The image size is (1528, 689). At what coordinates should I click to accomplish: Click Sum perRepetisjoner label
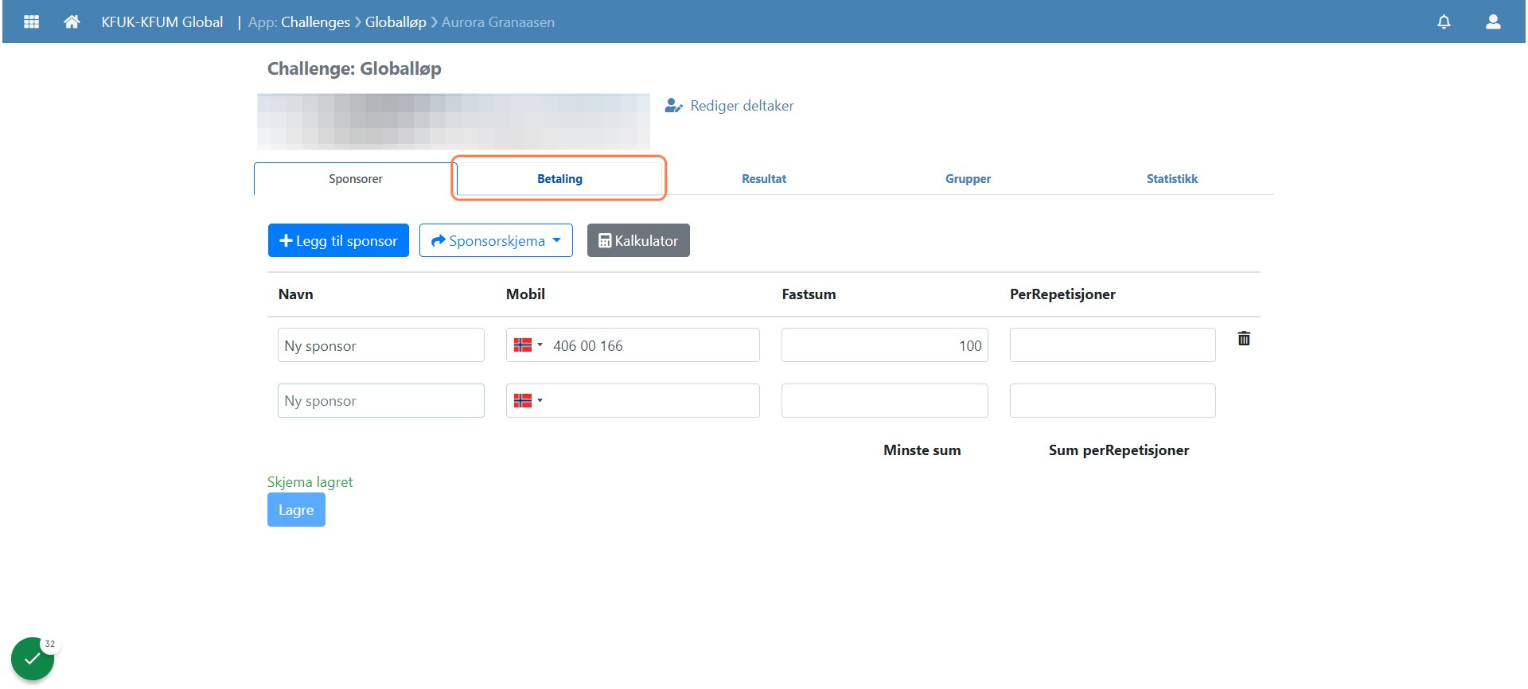[1118, 450]
